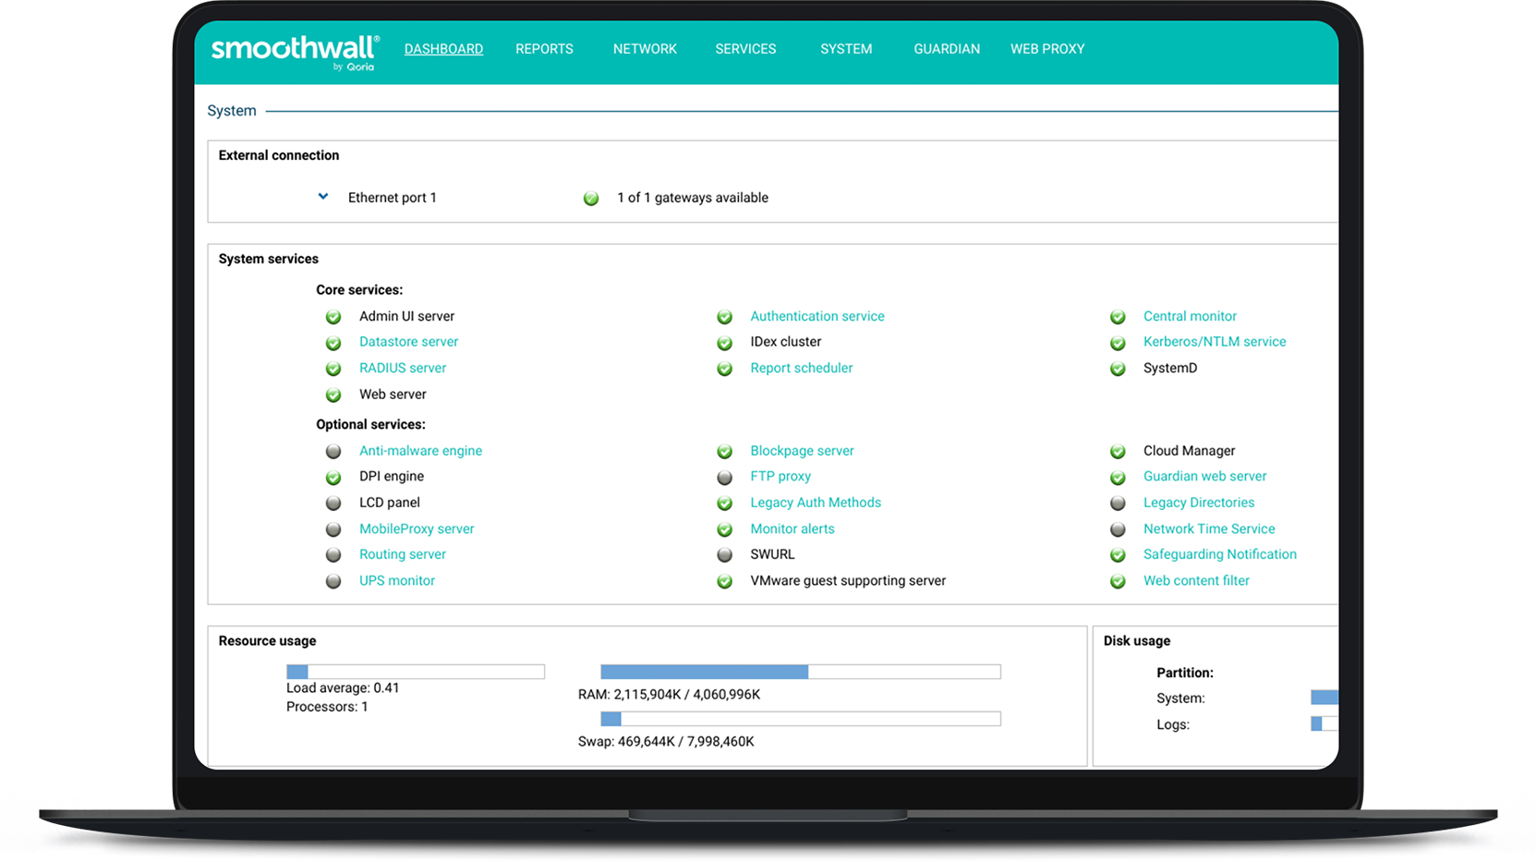Open the Guardian menu
Image resolution: width=1536 pixels, height=862 pixels.
click(946, 48)
